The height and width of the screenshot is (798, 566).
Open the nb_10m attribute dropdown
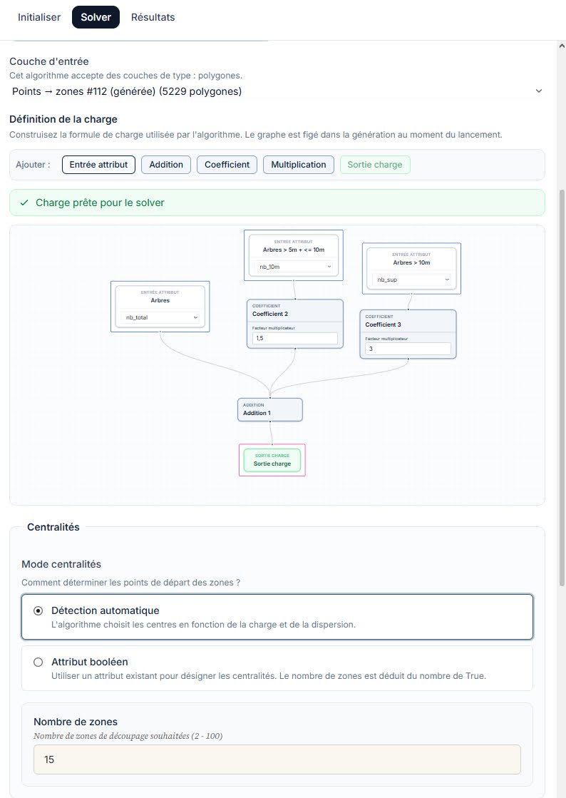pos(294,267)
